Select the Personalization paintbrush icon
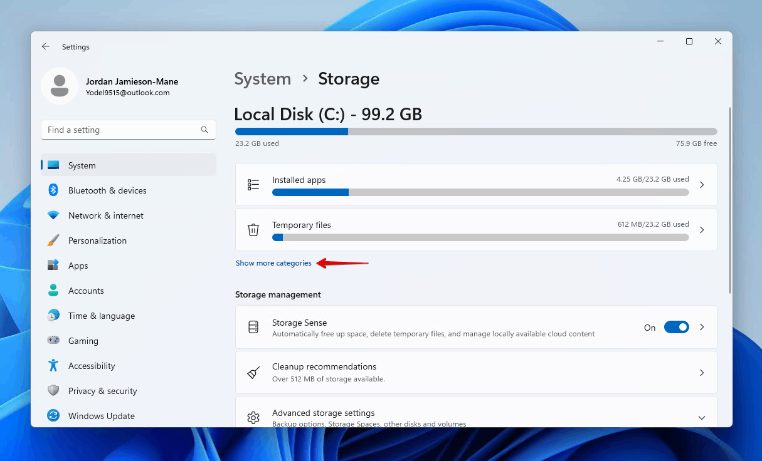Image resolution: width=762 pixels, height=461 pixels. [53, 241]
